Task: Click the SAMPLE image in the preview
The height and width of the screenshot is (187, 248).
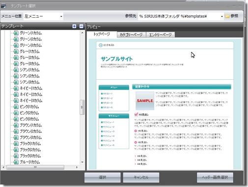Action: [x=145, y=101]
